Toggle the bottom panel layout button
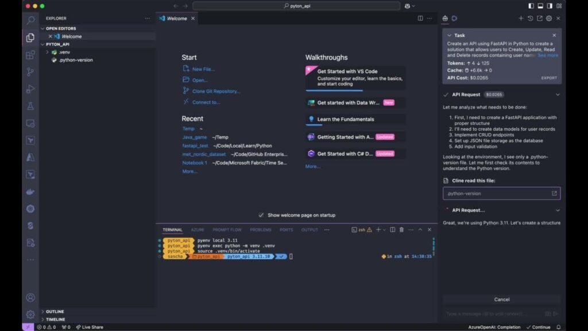The image size is (588, 331). [540, 6]
